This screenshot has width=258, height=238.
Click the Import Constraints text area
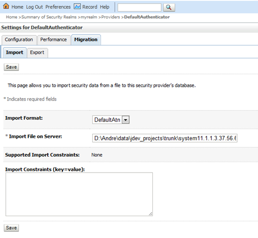pos(79,194)
